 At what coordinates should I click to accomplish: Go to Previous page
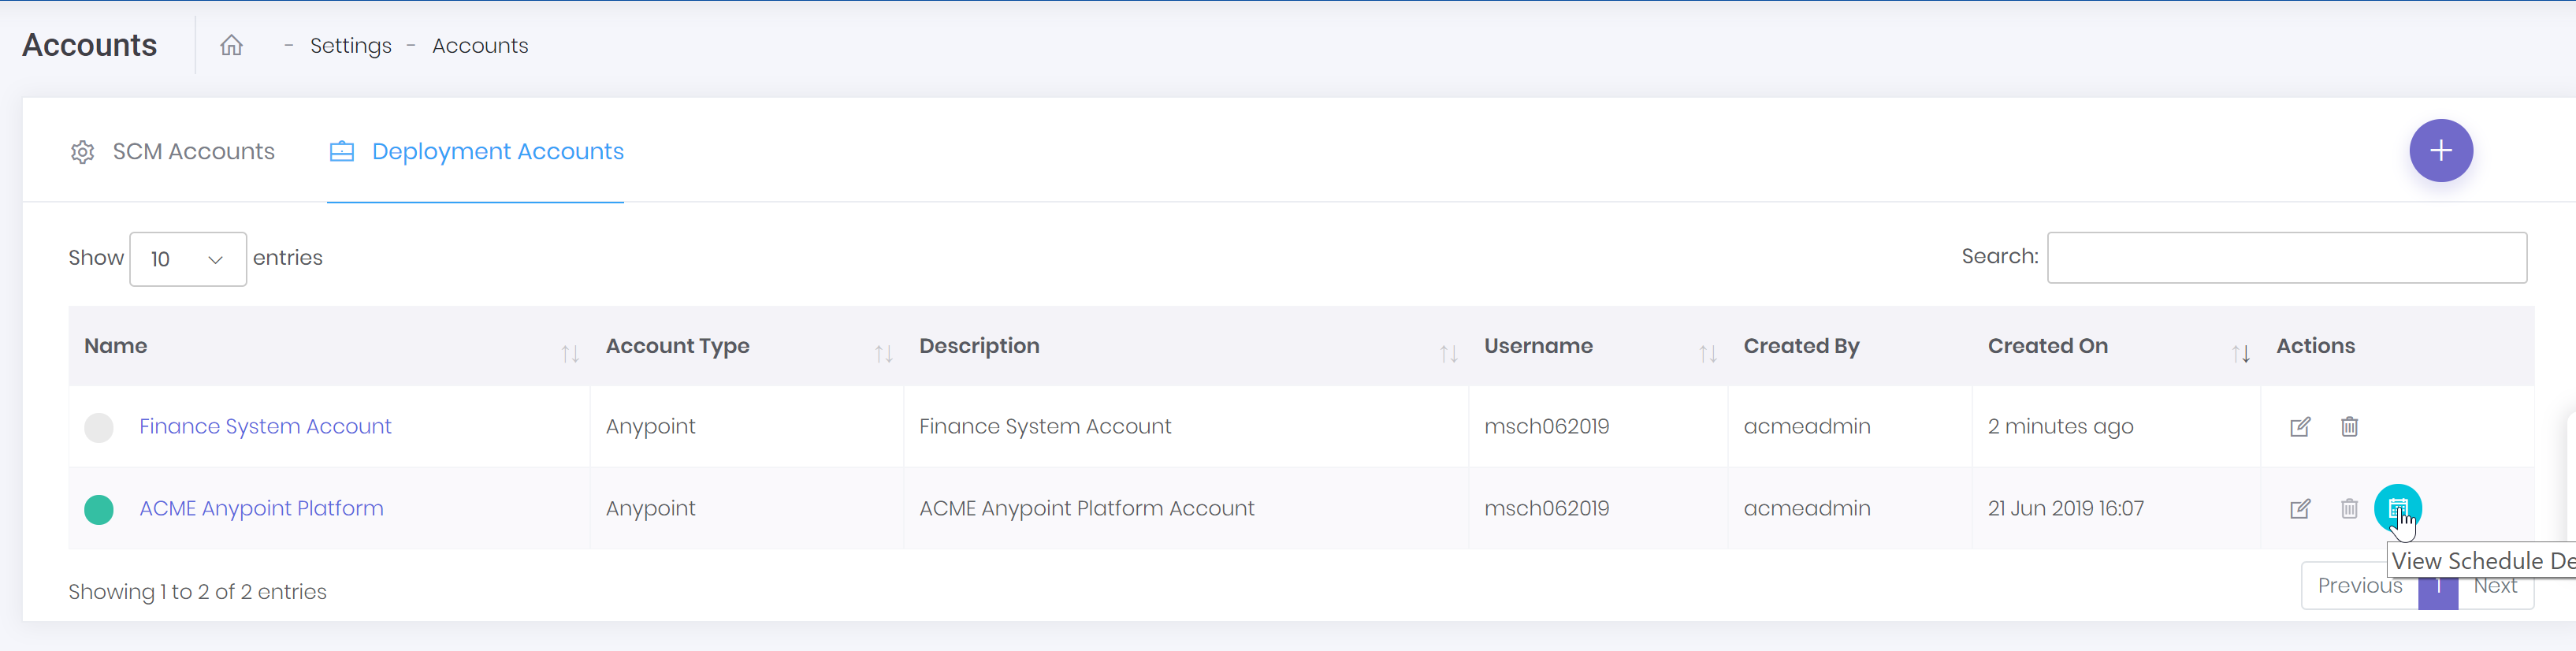(x=2360, y=586)
